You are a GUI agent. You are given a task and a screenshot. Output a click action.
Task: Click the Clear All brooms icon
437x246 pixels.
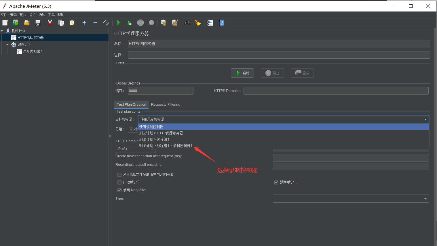pos(175,23)
